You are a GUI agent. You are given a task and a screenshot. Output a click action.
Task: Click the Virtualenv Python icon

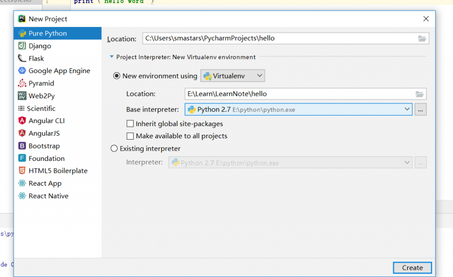[x=207, y=76]
